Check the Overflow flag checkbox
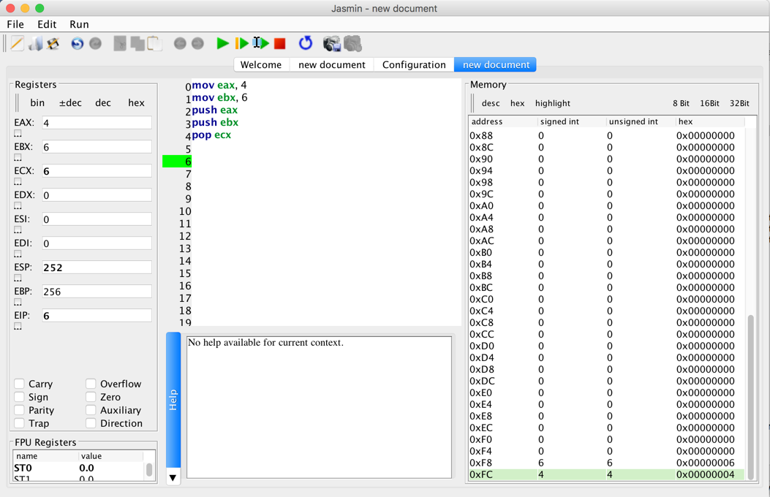770x497 pixels. point(91,384)
